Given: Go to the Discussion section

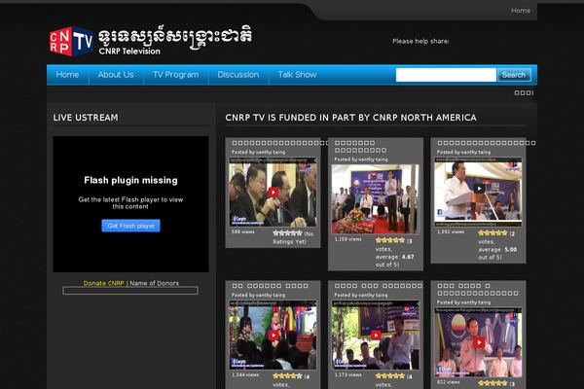Looking at the screenshot, I should [x=238, y=75].
